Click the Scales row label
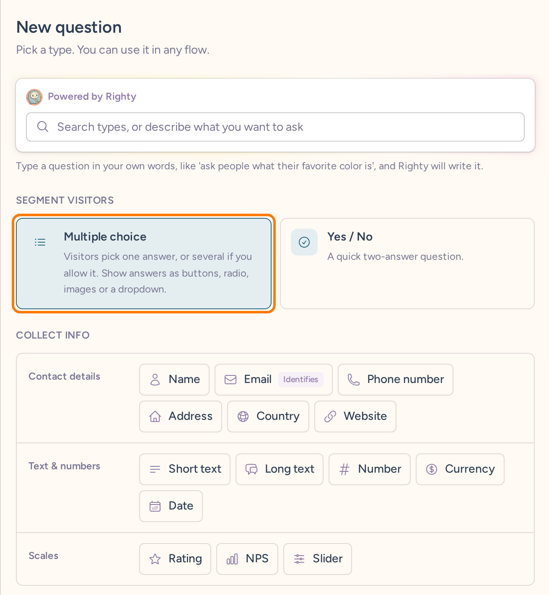This screenshot has width=549, height=595. pyautogui.click(x=44, y=556)
